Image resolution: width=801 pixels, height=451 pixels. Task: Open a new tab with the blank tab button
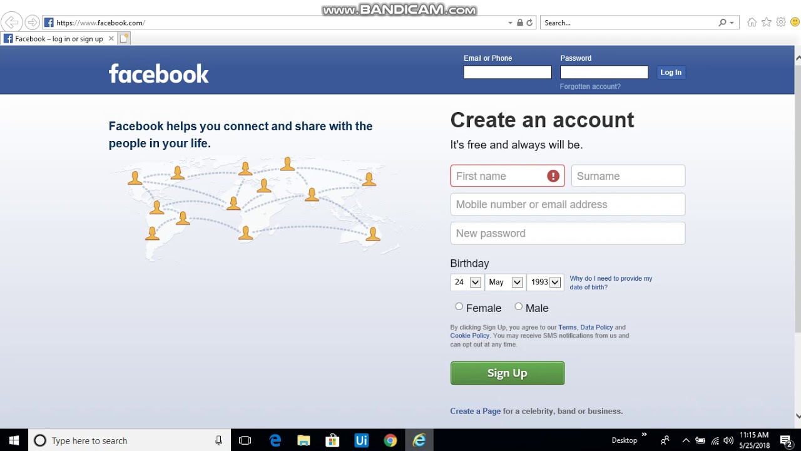124,38
